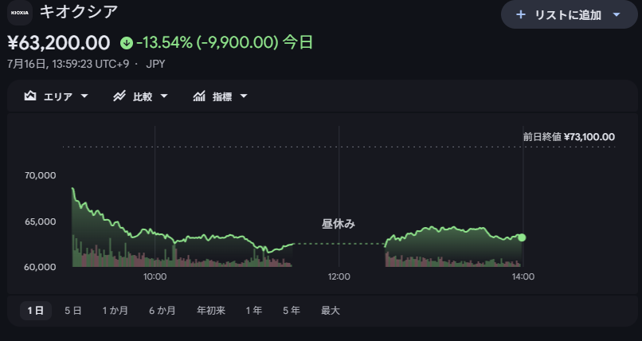Click the ¥63,200.00 price text

pyautogui.click(x=59, y=42)
